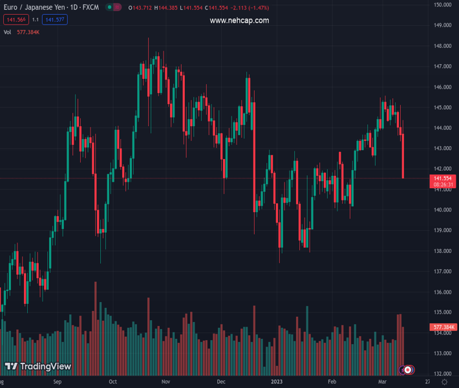
Task: Click the Sep label on time axis
Action: (x=58, y=382)
